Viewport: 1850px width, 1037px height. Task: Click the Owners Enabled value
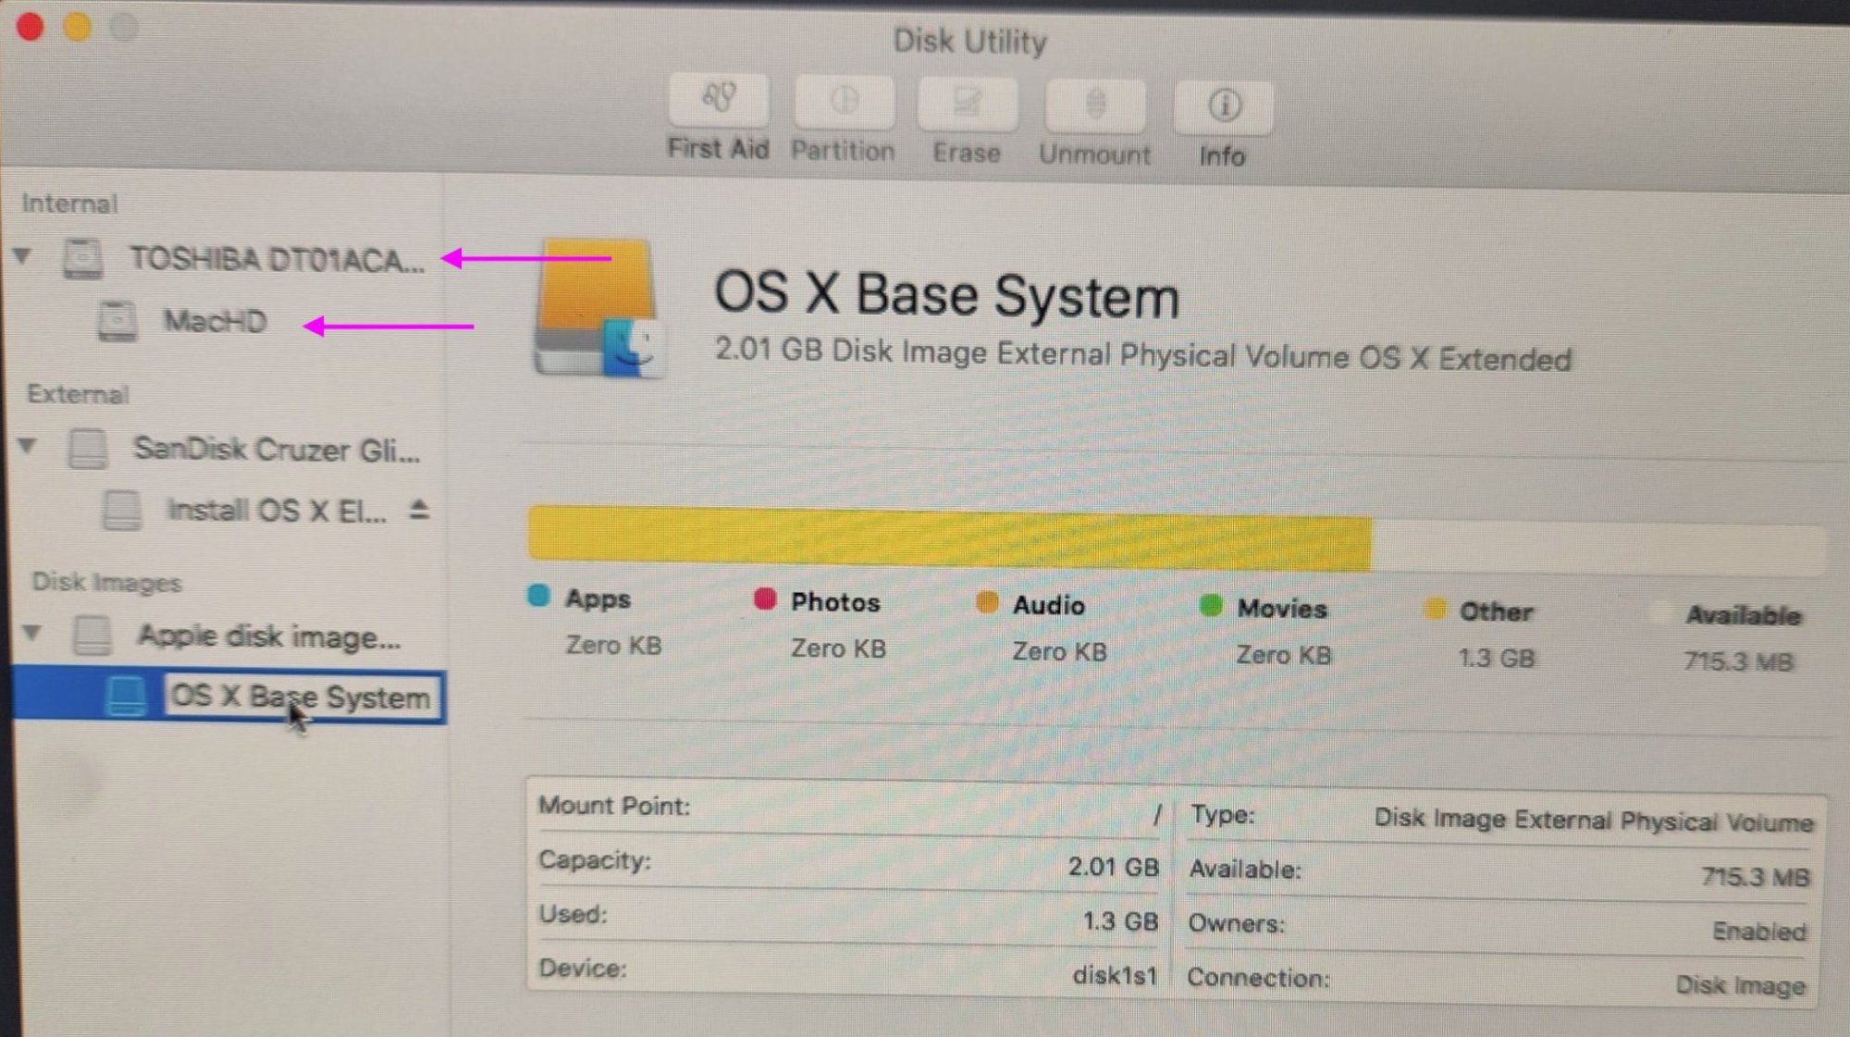(x=1759, y=932)
